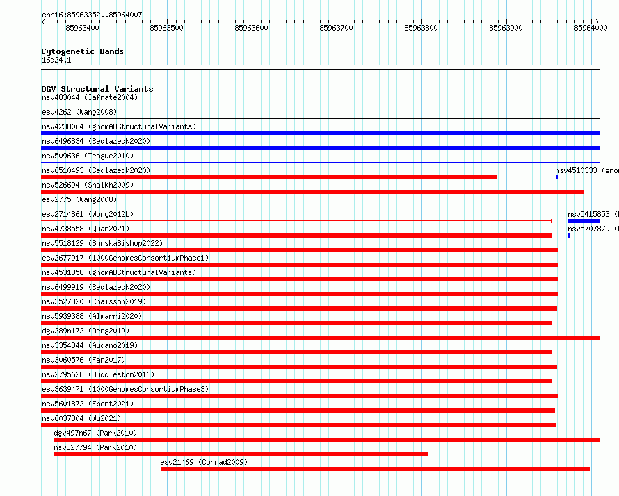
Task: Click ruler position 85963800
Action: (421, 28)
